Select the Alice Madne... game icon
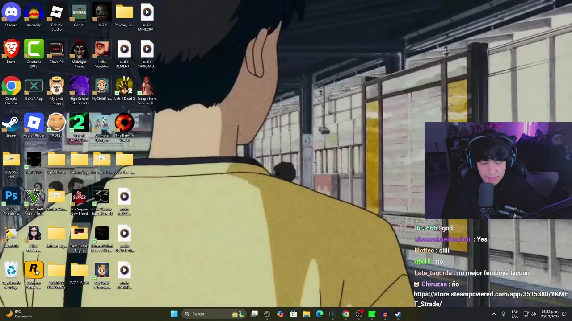 point(34,239)
